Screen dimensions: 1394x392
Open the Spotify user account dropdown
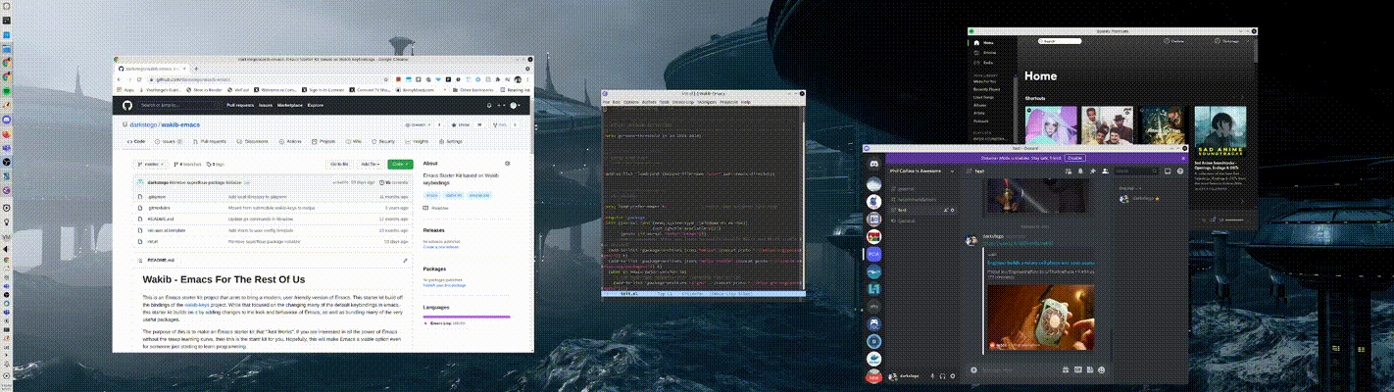click(x=1231, y=42)
